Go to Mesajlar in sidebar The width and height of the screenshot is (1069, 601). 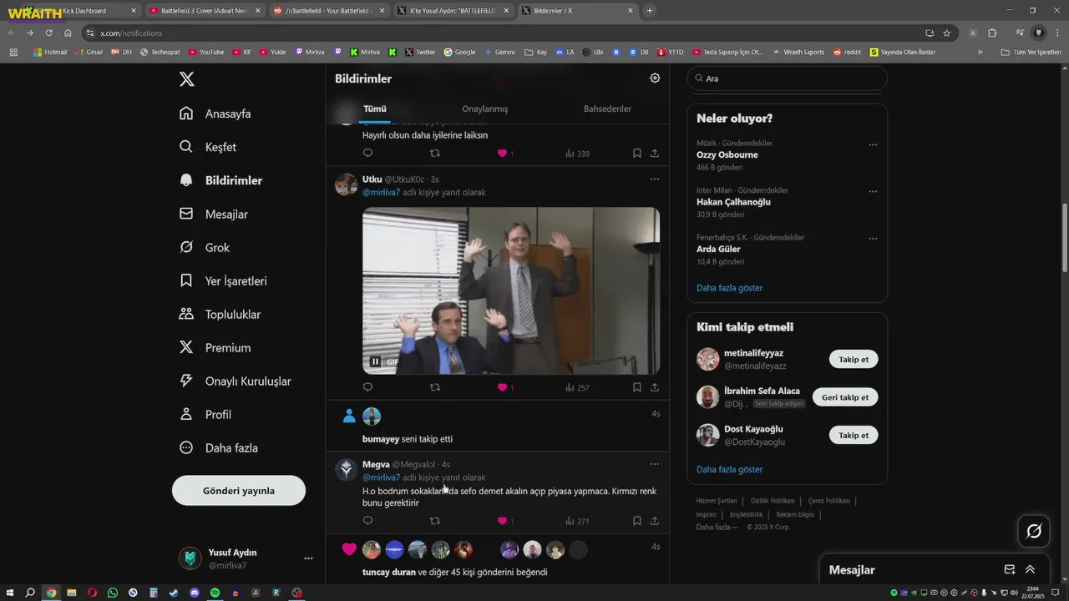click(214, 214)
